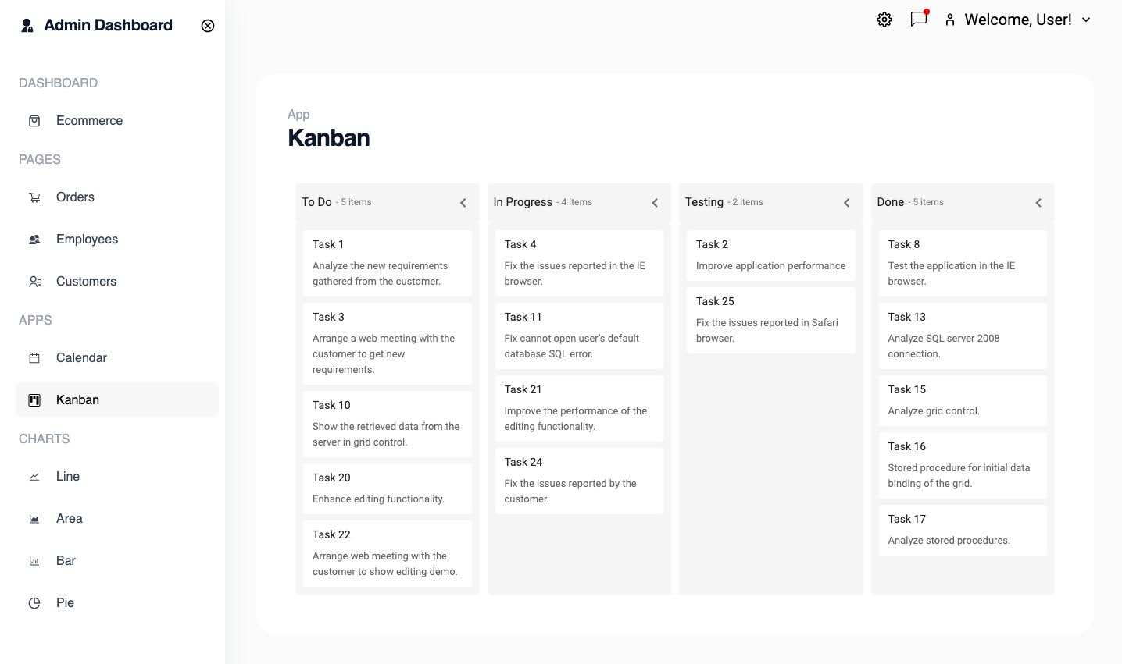Image resolution: width=1122 pixels, height=664 pixels.
Task: Open the messages notification icon
Action: (918, 20)
